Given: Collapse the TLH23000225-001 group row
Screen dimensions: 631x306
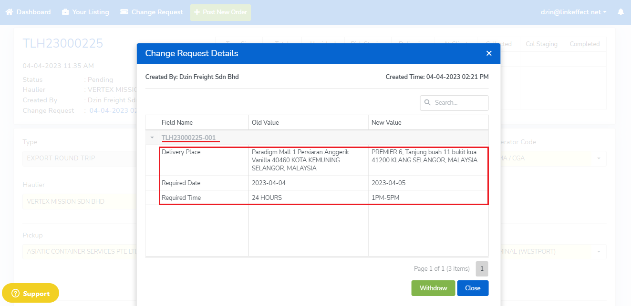Looking at the screenshot, I should 152,138.
